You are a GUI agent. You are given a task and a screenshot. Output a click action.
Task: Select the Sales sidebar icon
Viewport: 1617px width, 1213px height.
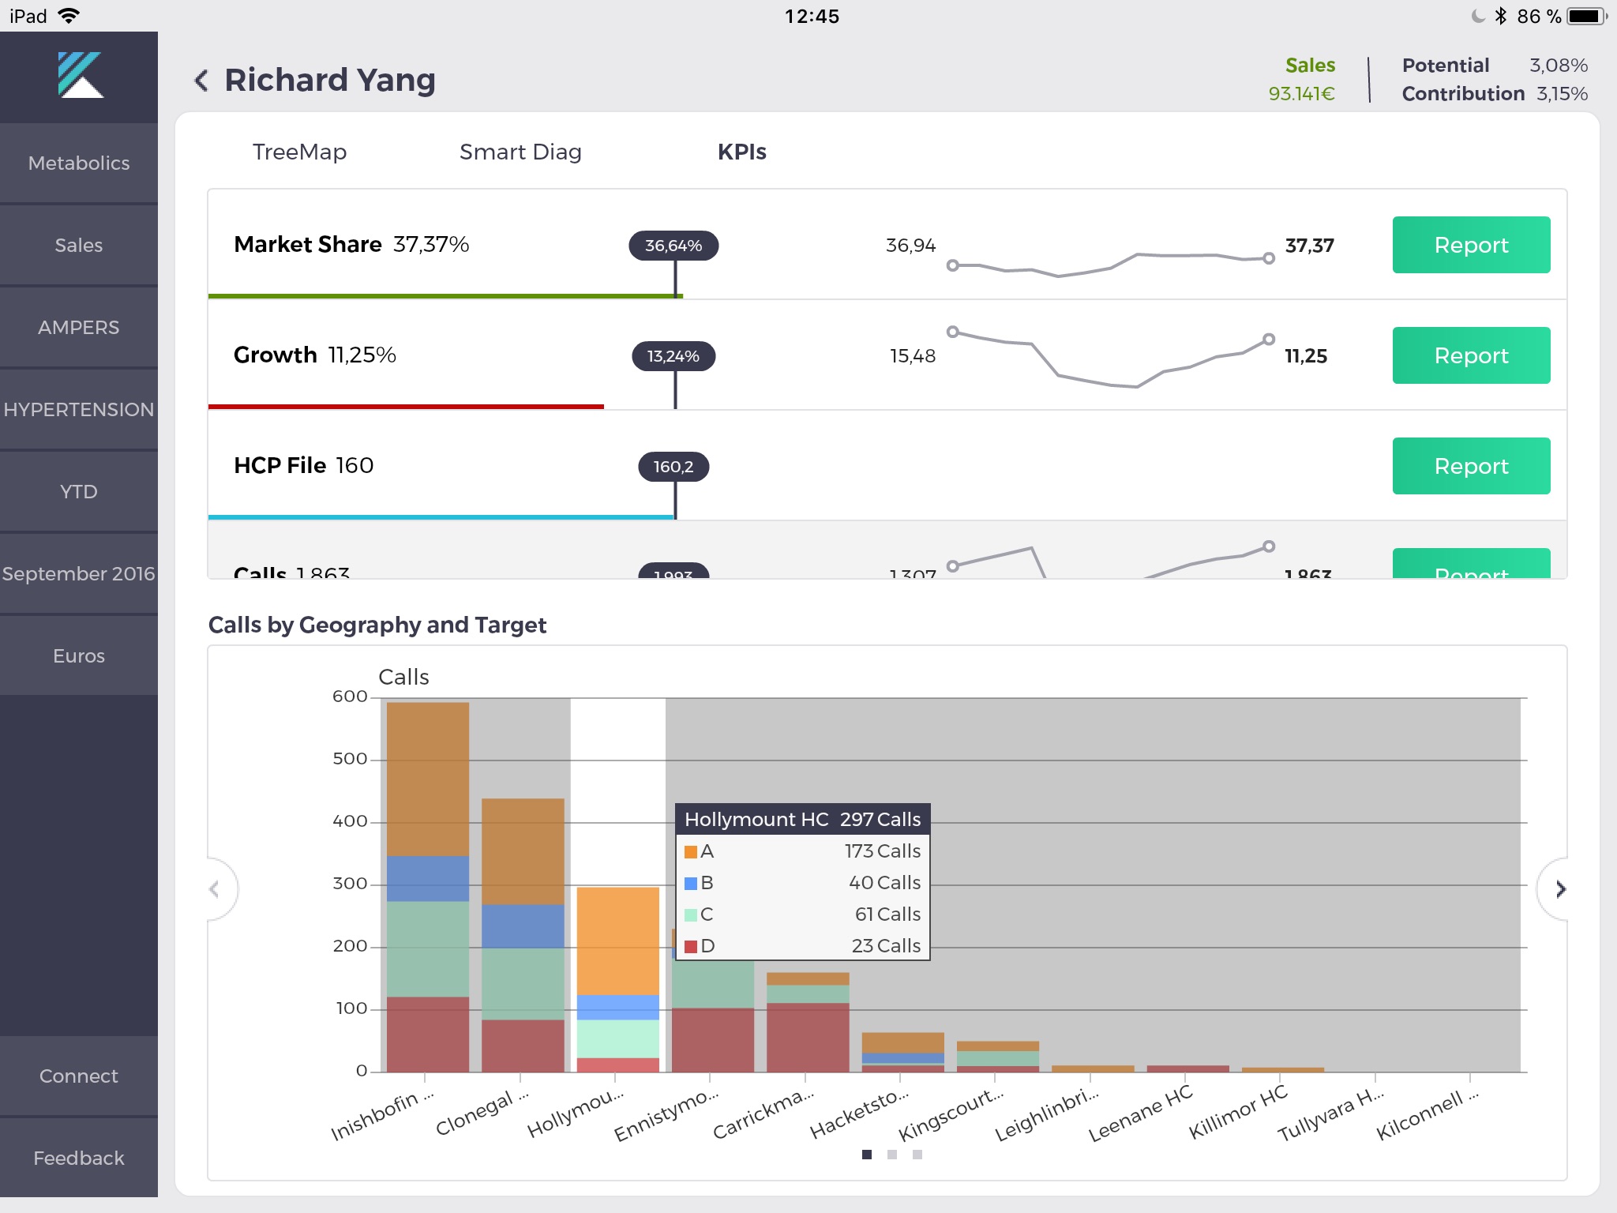(x=77, y=245)
